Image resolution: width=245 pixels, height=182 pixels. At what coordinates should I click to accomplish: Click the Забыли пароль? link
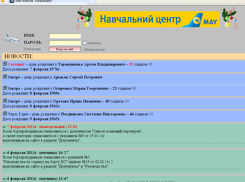click(94, 50)
